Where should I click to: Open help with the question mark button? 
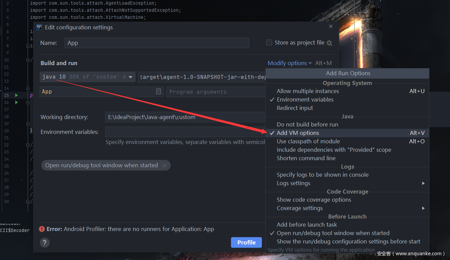(45, 242)
